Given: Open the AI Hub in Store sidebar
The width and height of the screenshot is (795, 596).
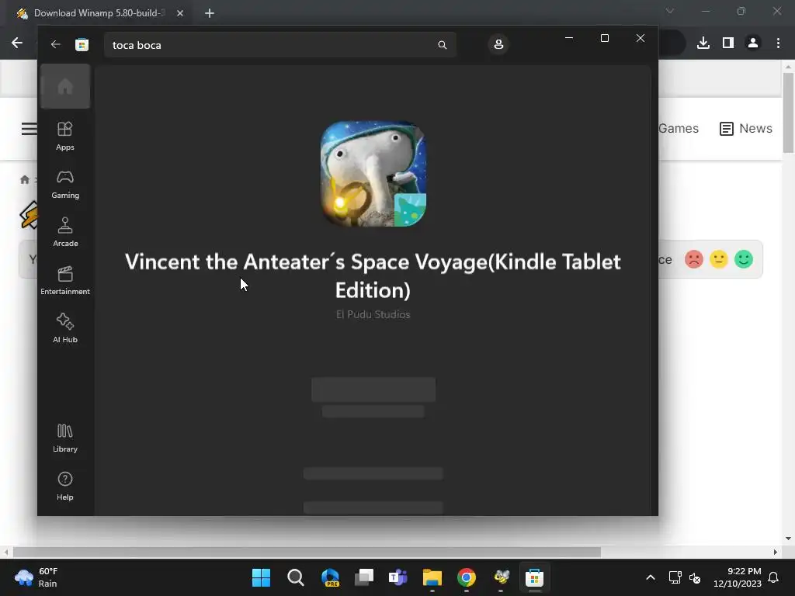Looking at the screenshot, I should [x=65, y=328].
